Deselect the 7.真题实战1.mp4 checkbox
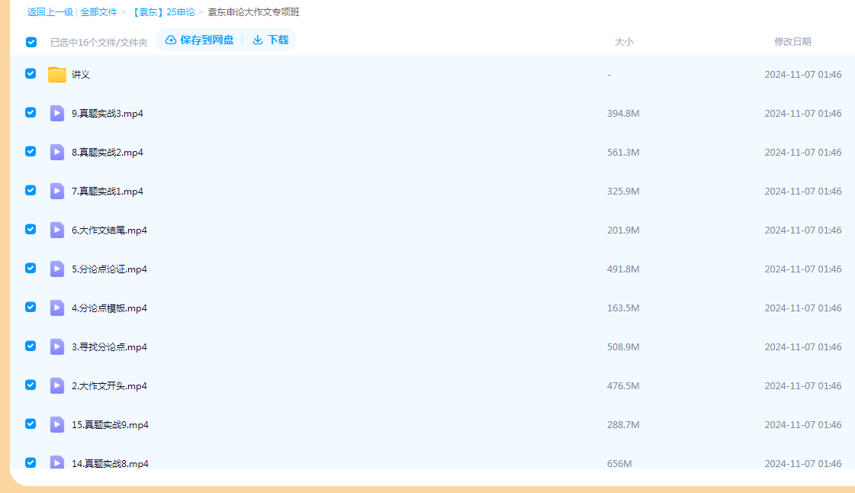Viewport: 855px width, 493px height. (31, 191)
